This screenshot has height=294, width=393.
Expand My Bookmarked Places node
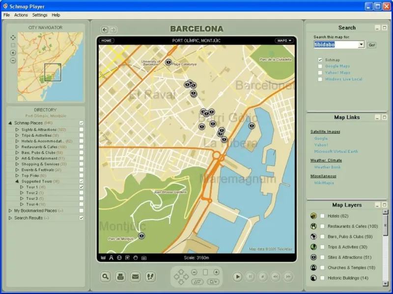pyautogui.click(x=10, y=211)
